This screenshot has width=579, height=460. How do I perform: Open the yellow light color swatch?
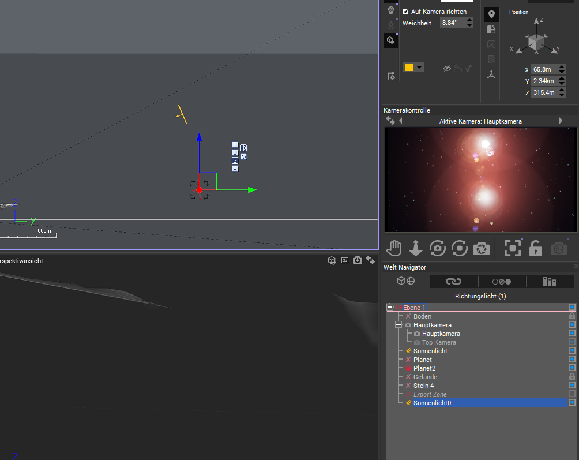409,68
